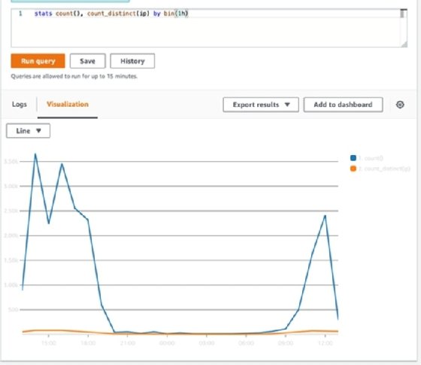Open the query History
This screenshot has height=365, width=421.
tap(132, 61)
